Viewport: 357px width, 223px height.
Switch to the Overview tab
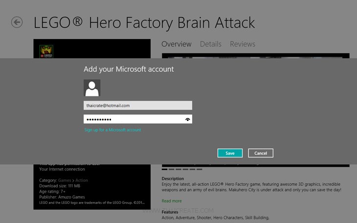click(x=177, y=44)
